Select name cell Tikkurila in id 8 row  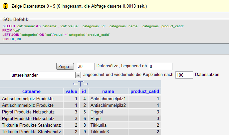108,125
